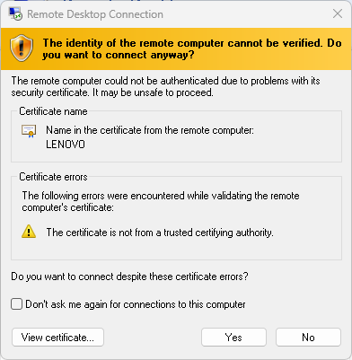
Task: Click the 'Name in the certificate from the remote computer' text
Action: (x=150, y=130)
